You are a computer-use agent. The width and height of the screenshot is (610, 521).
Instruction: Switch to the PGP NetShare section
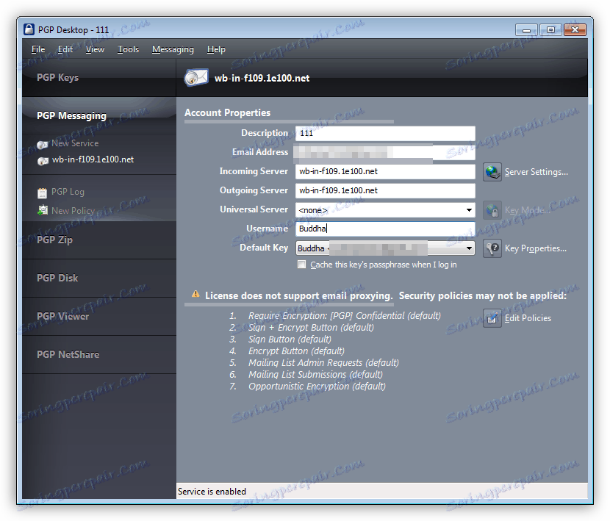[x=98, y=354]
